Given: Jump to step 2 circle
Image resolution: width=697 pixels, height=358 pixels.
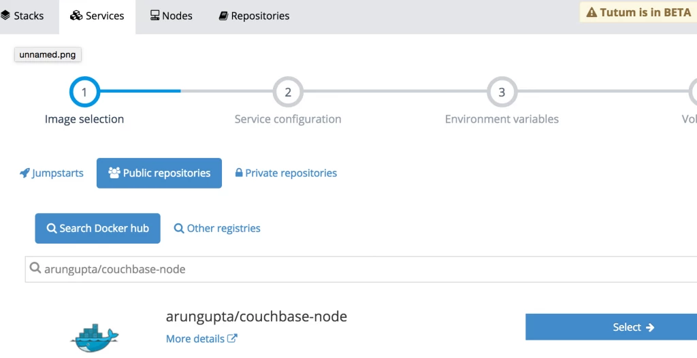Looking at the screenshot, I should tap(288, 92).
